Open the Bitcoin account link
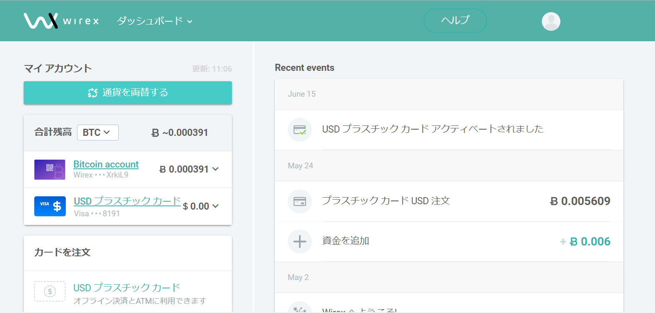This screenshot has width=655, height=313. click(106, 165)
